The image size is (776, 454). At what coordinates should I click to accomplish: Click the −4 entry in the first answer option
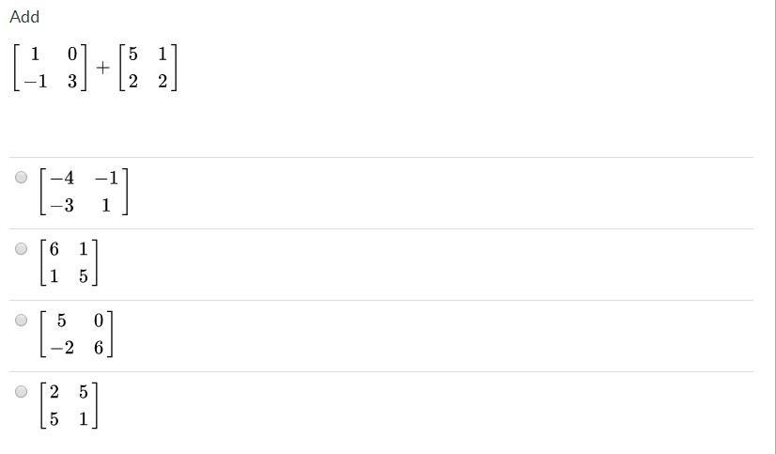tap(62, 178)
